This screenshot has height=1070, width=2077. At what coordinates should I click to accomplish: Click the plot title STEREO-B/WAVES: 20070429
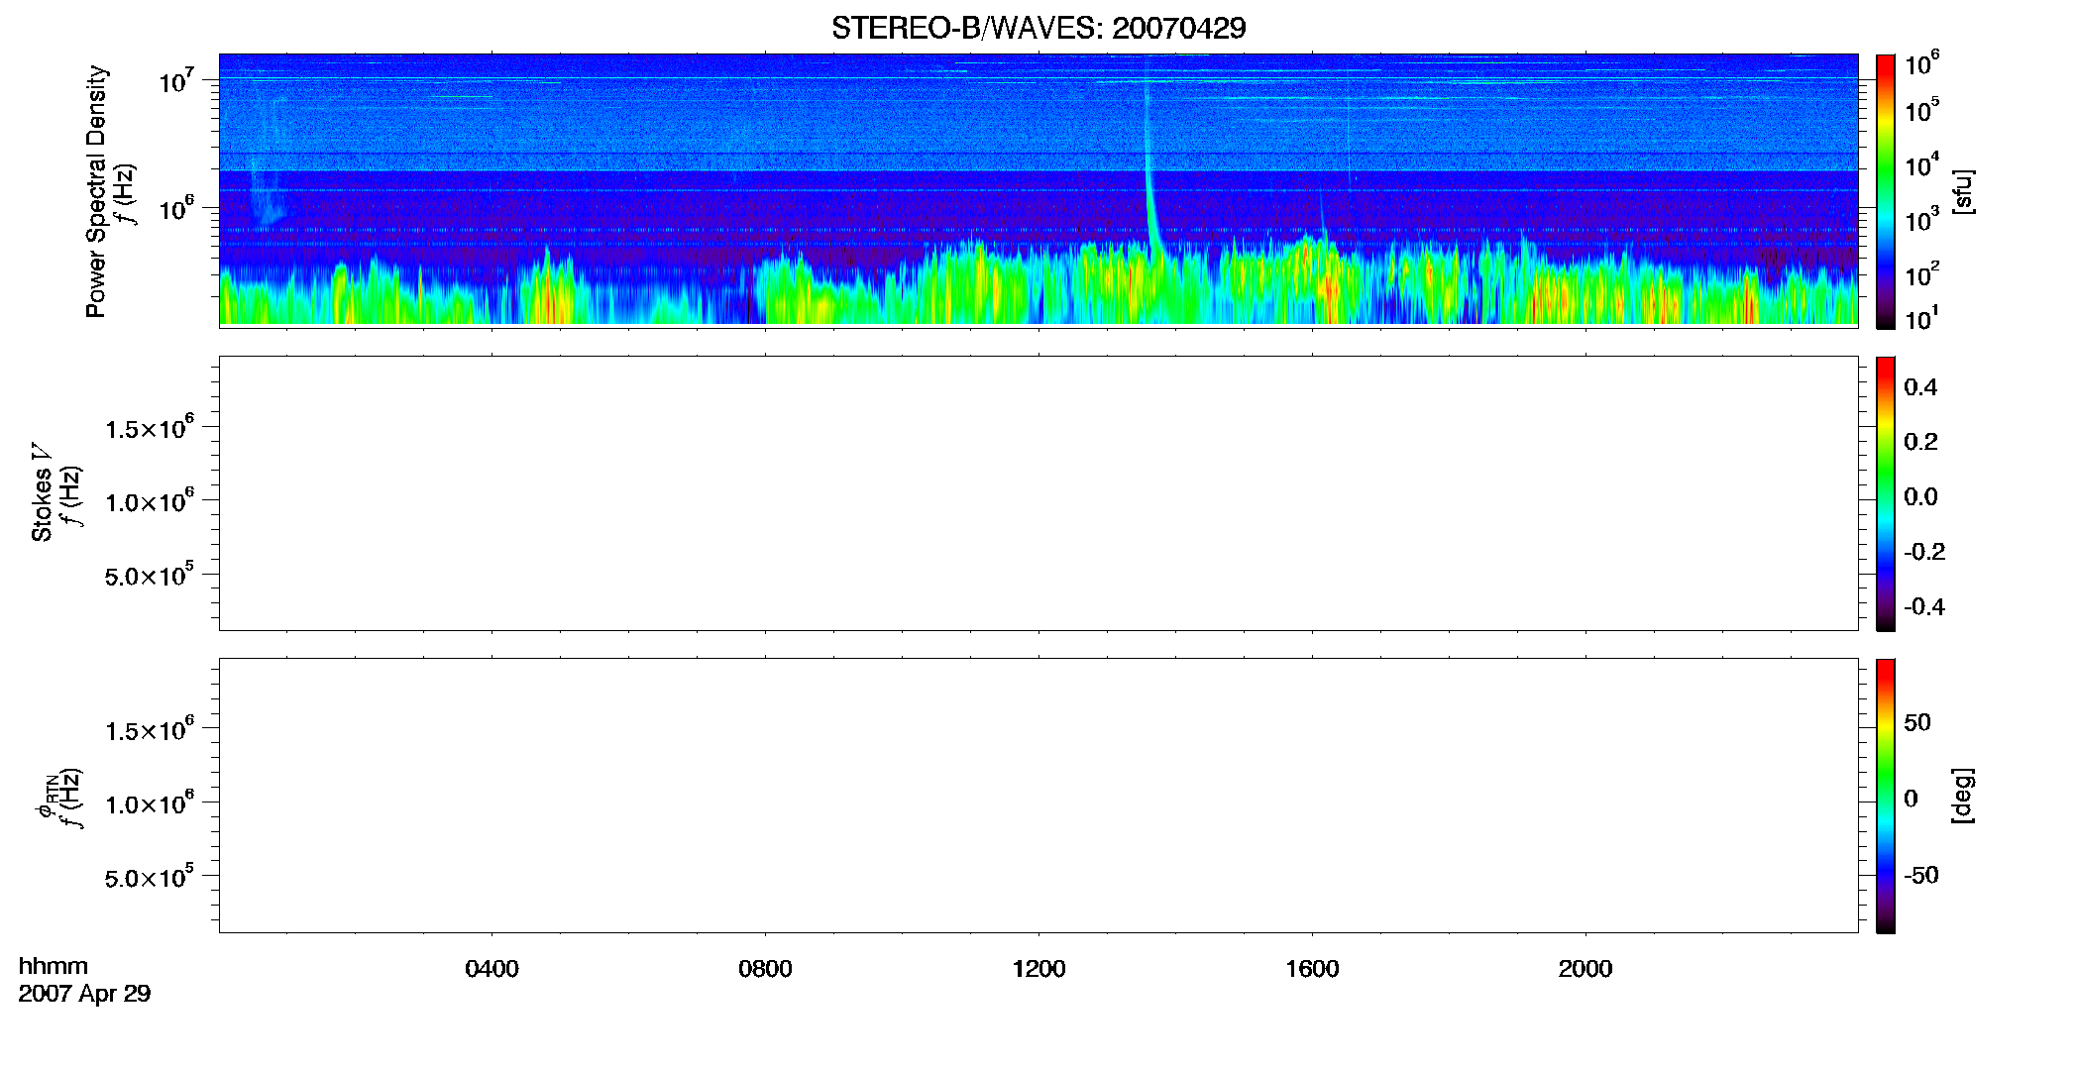pyautogui.click(x=1038, y=28)
